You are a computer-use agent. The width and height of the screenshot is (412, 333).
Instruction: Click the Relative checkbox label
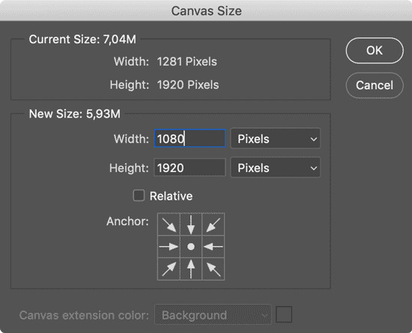171,196
